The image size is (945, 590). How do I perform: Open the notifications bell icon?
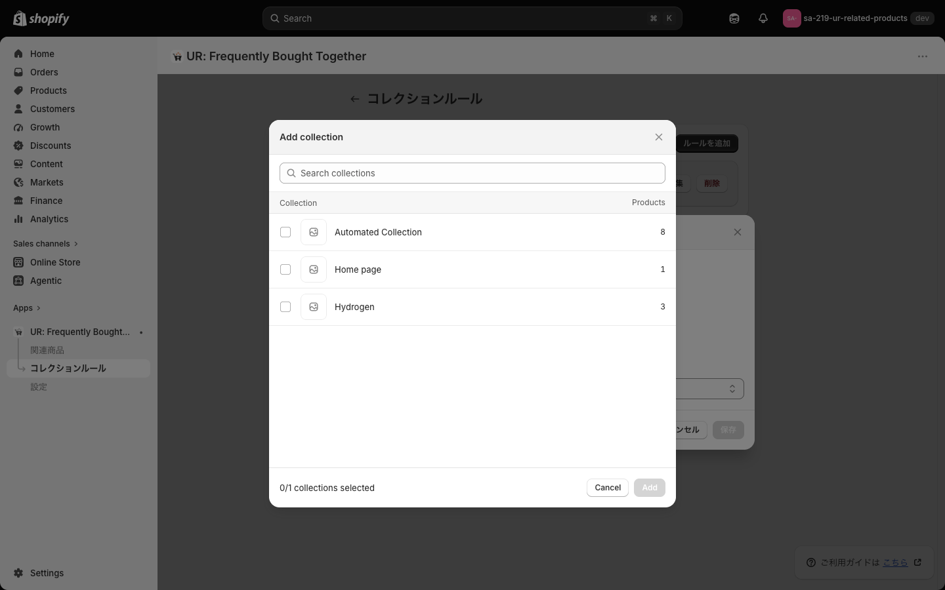[x=763, y=18]
